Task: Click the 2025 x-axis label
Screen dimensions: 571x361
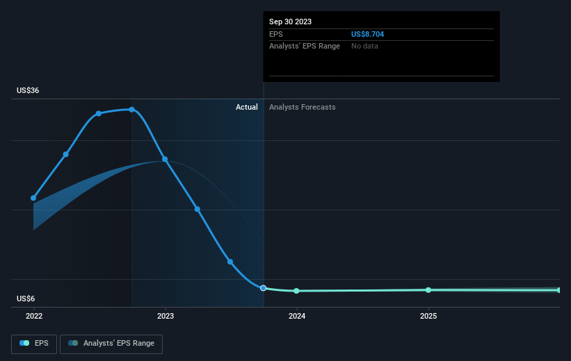Action: (428, 316)
